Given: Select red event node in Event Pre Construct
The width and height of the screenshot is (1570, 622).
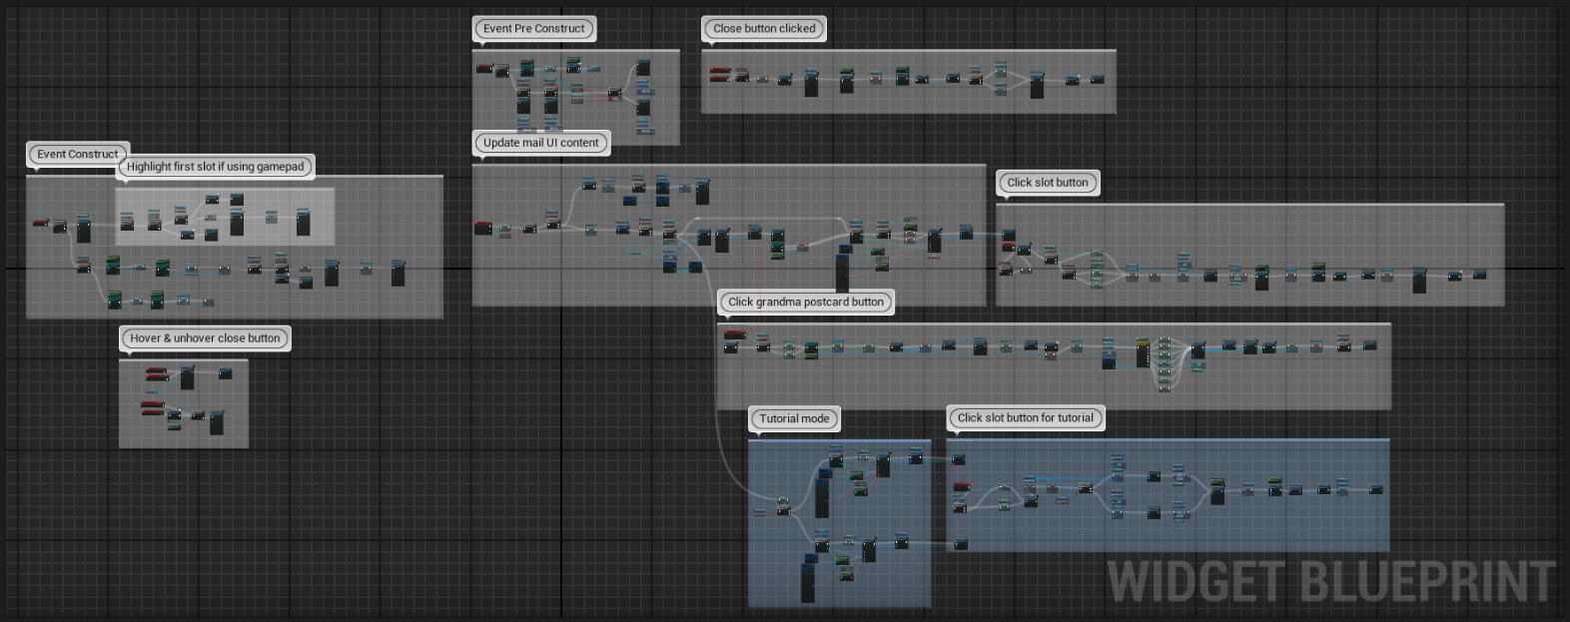Looking at the screenshot, I should (x=484, y=68).
